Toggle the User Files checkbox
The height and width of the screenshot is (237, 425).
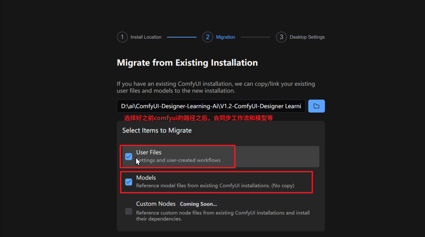(128, 156)
